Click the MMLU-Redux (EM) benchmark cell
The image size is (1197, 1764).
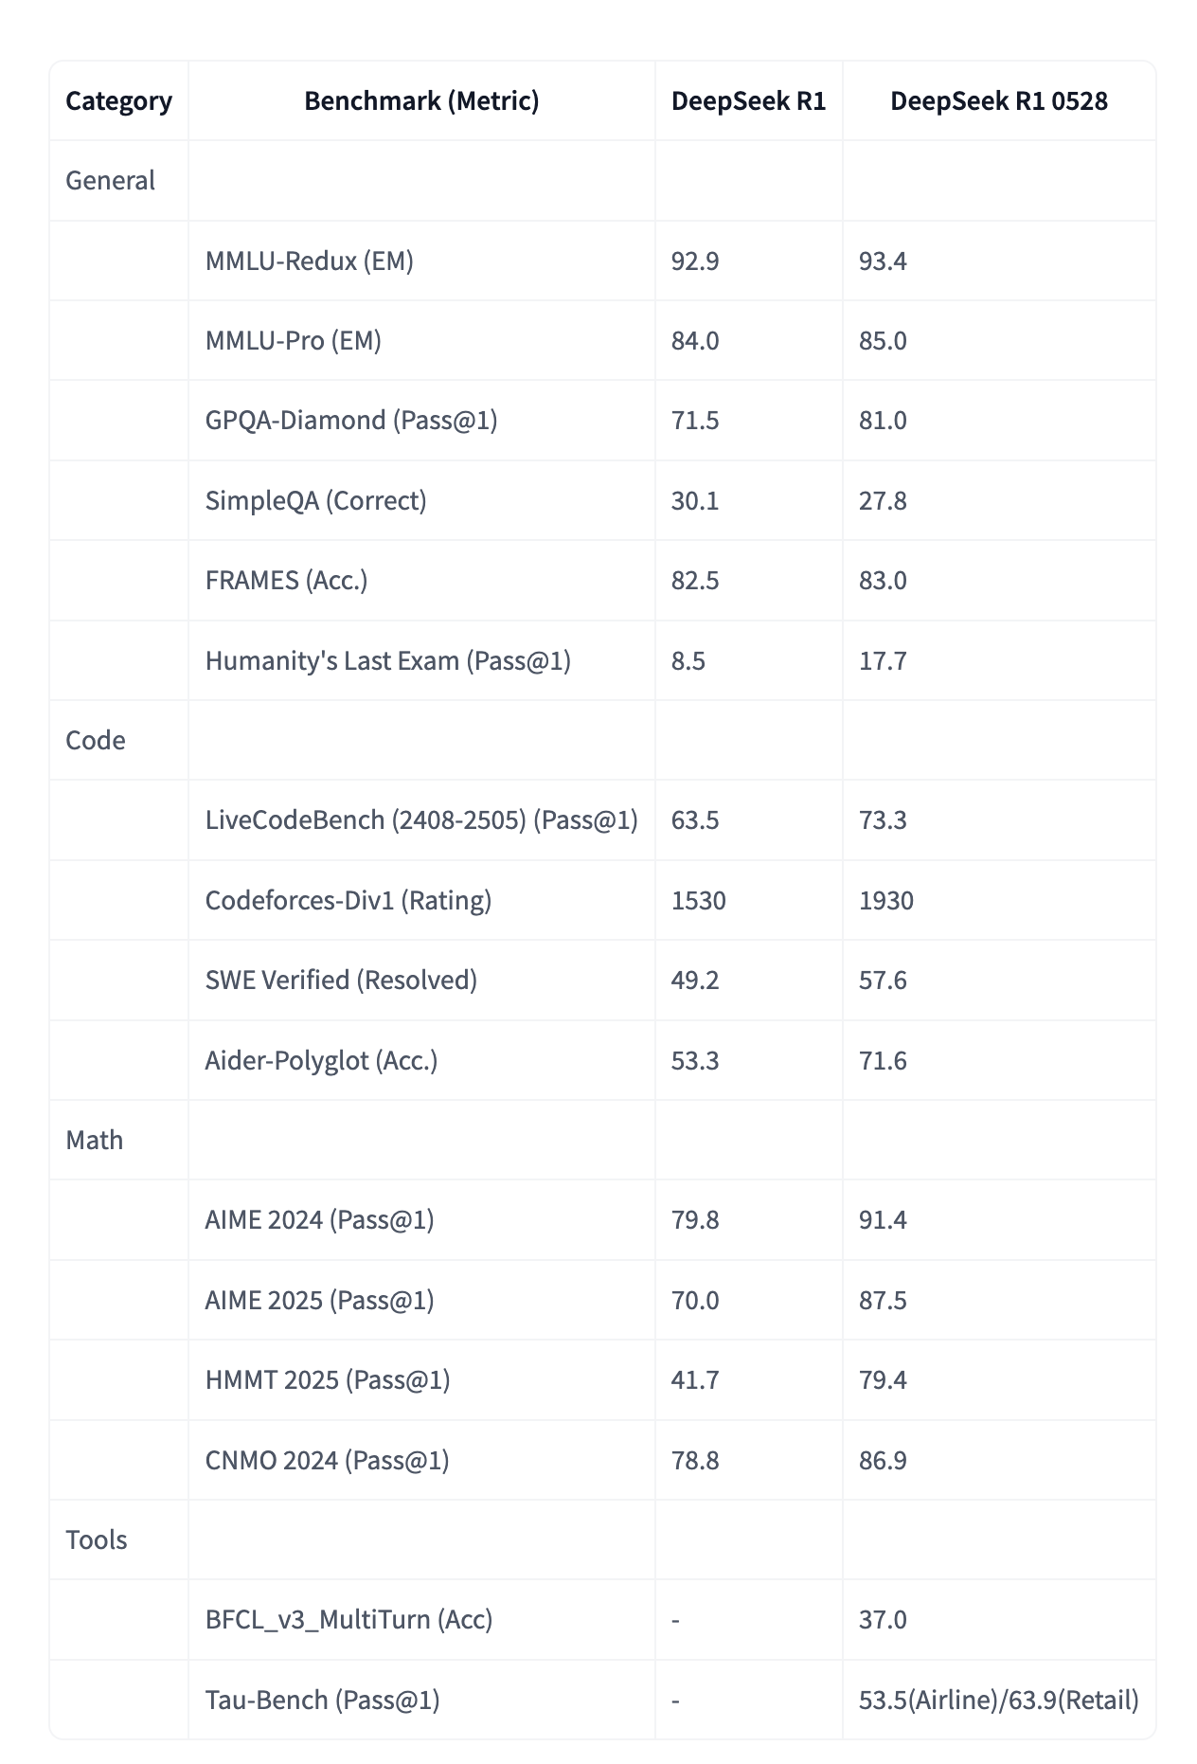pyautogui.click(x=421, y=261)
